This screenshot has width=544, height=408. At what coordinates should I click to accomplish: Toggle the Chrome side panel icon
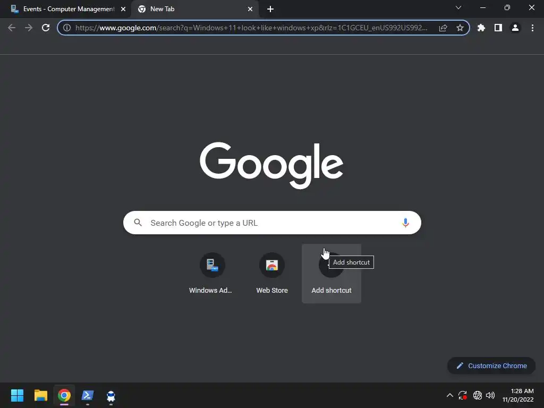[498, 28]
